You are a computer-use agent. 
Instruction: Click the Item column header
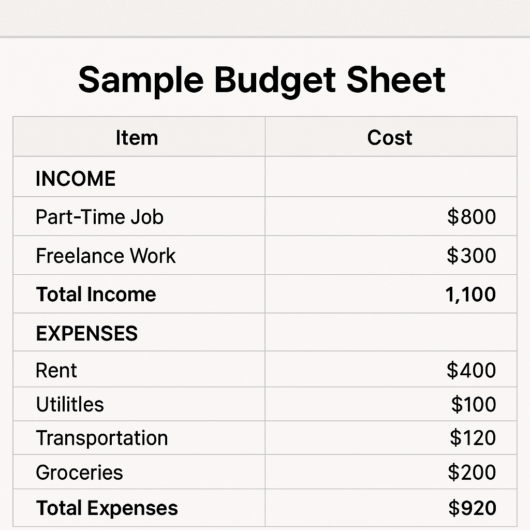tap(137, 138)
